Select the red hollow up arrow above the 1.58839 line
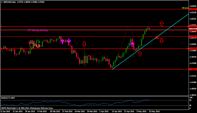This screenshot has height=113, width=197. click(162, 24)
